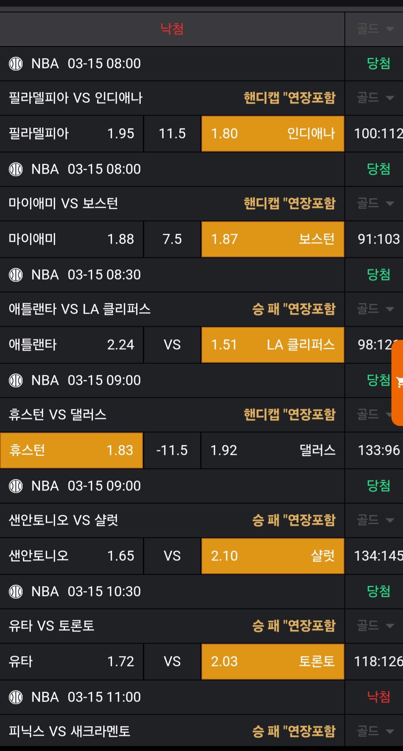Select 인디애나 1.80 handicap bet
The height and width of the screenshot is (751, 403).
click(x=273, y=134)
